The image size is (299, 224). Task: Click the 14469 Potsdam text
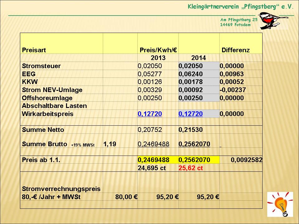pyautogui.click(x=235, y=25)
